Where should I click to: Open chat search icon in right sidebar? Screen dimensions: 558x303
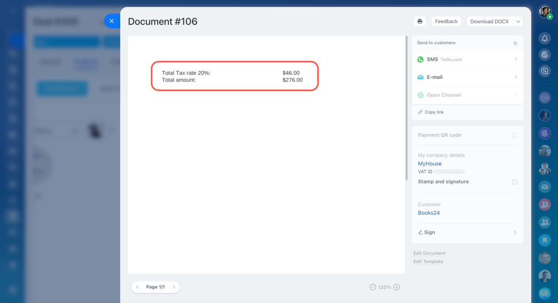point(545,71)
